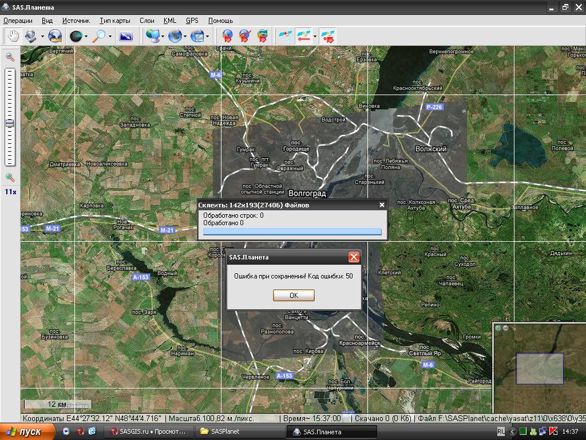Click the zoom in magnifier below slider
586x440 pixels.
tap(10, 178)
